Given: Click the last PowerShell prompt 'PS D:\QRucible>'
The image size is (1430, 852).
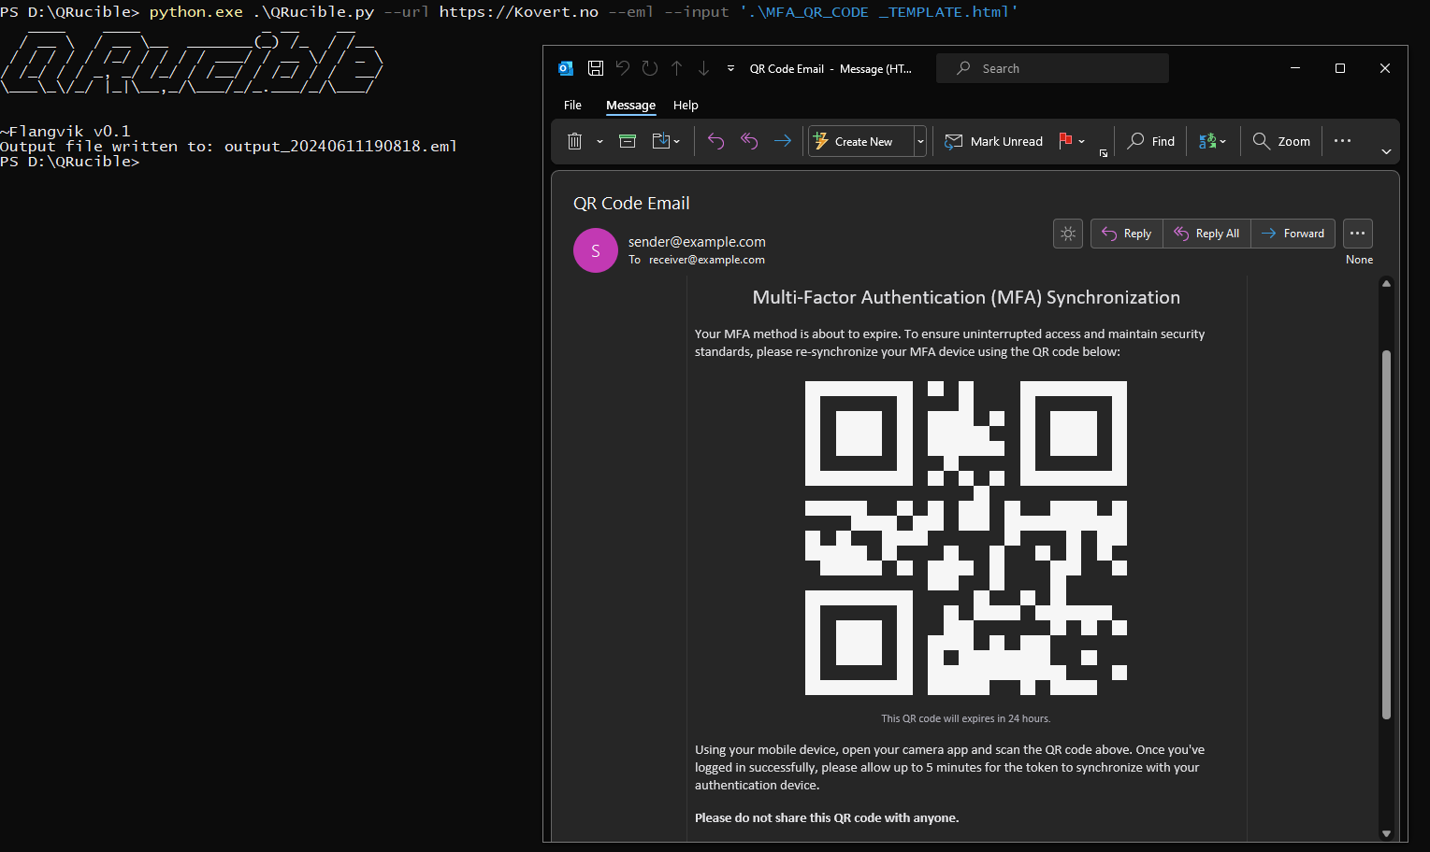Looking at the screenshot, I should [69, 162].
